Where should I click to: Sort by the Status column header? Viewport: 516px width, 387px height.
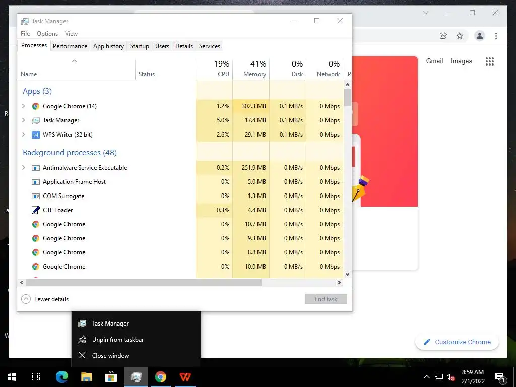pyautogui.click(x=165, y=69)
